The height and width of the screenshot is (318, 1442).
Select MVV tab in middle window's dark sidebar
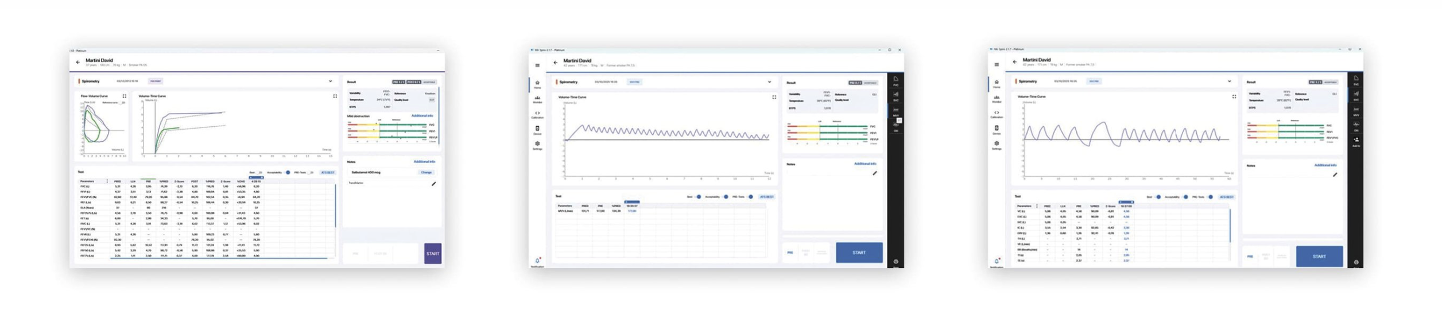[896, 112]
